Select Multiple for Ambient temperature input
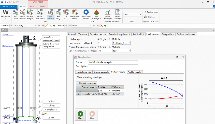Screen dimensions: 215x124 click(x=110, y=47)
